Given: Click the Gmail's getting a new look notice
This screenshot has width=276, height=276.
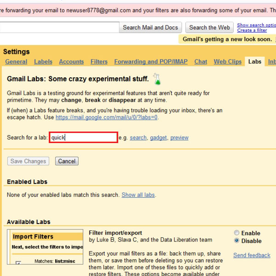Looking at the screenshot, I should (227, 39).
